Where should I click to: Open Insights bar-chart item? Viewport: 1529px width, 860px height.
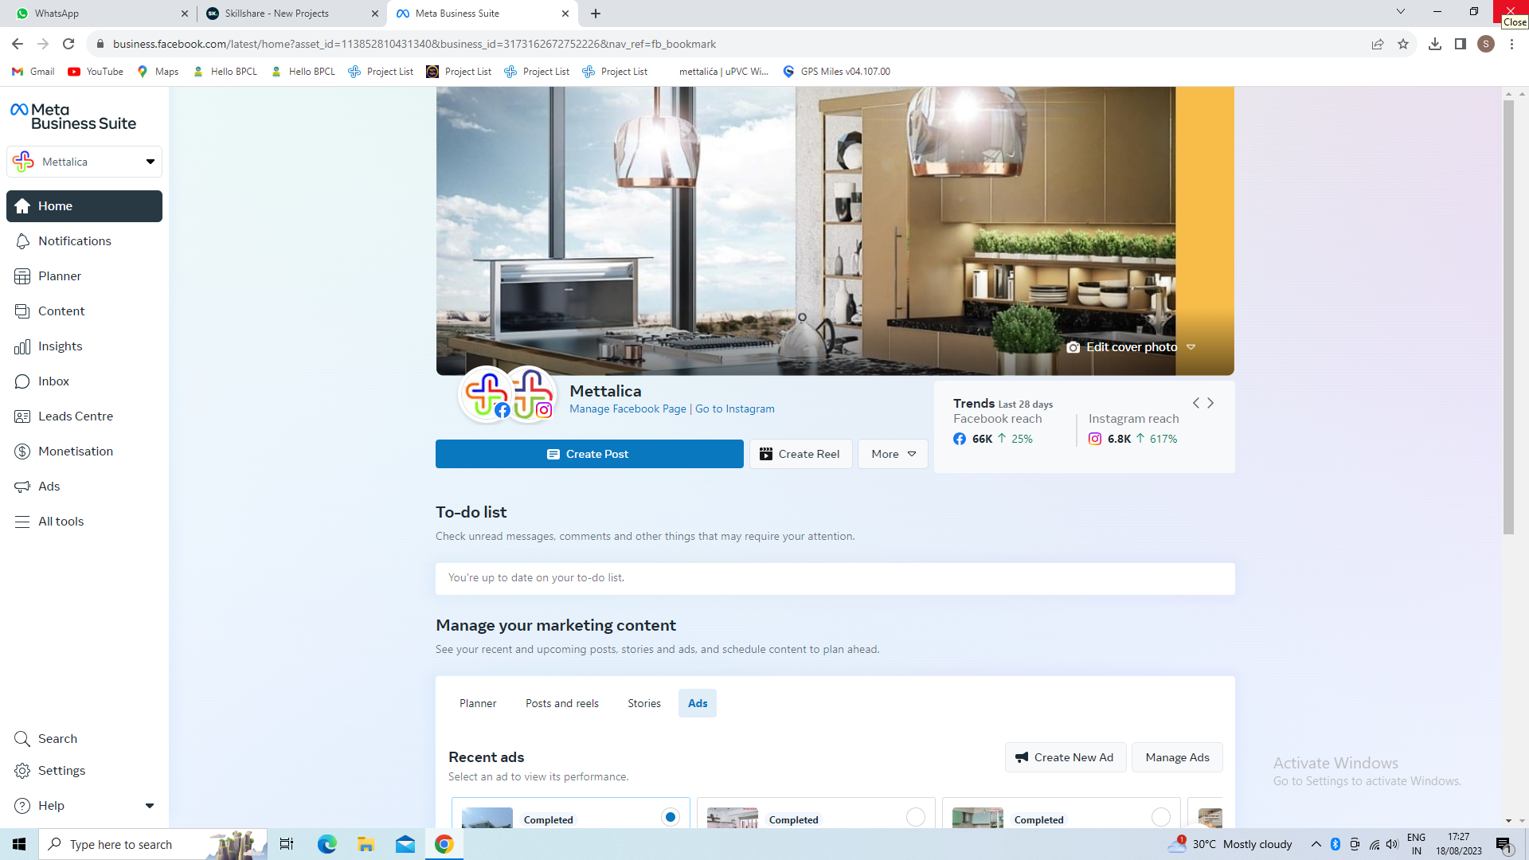84,346
